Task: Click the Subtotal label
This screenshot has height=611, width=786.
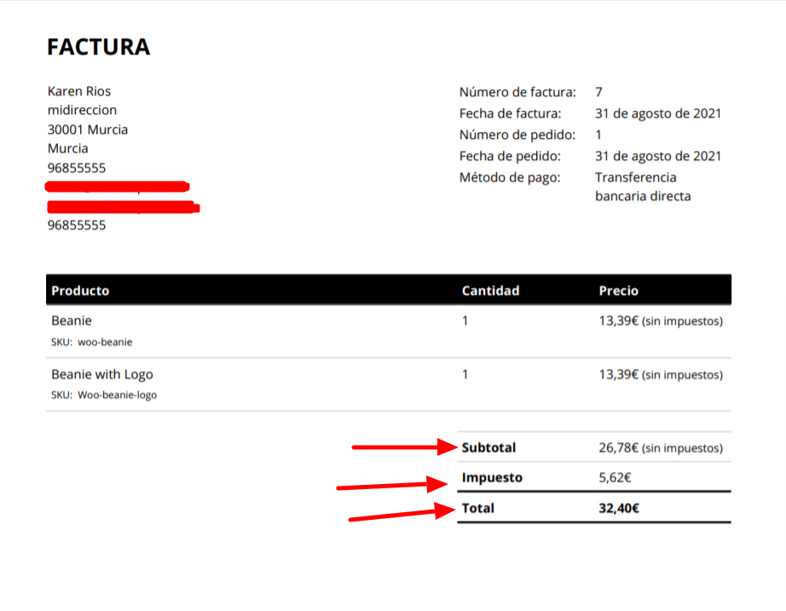Action: (488, 447)
